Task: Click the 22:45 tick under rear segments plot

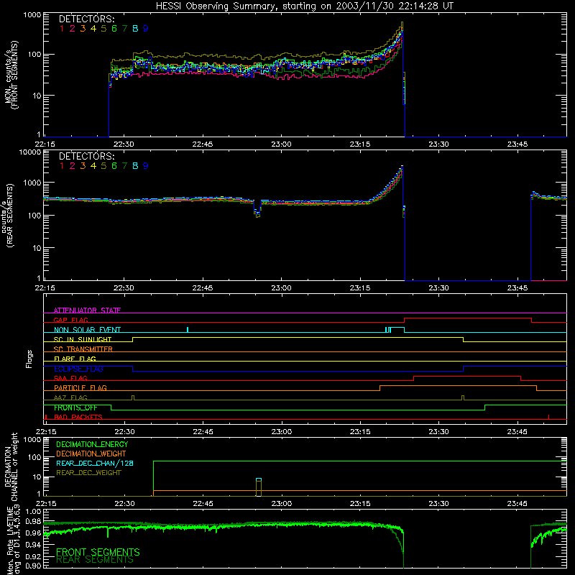Action: [x=203, y=288]
